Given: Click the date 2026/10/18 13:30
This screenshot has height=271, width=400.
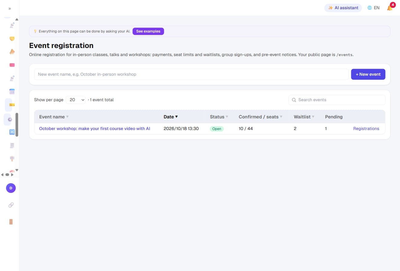Looking at the screenshot, I should 181,129.
